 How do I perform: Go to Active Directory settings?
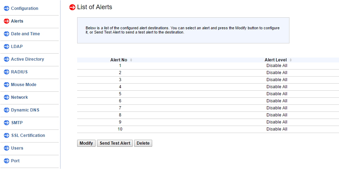tap(27, 59)
